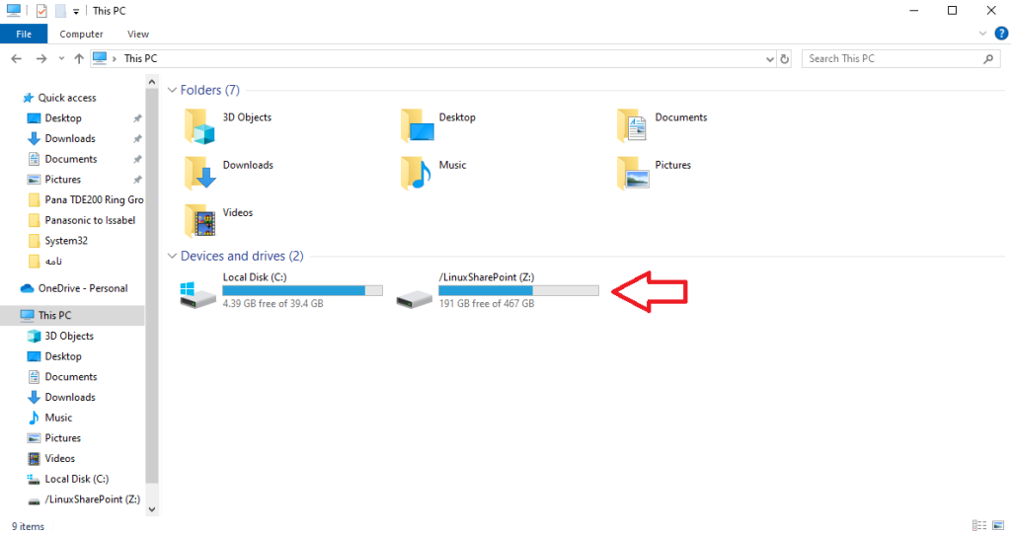Click the This PC window title bar icon

click(14, 10)
